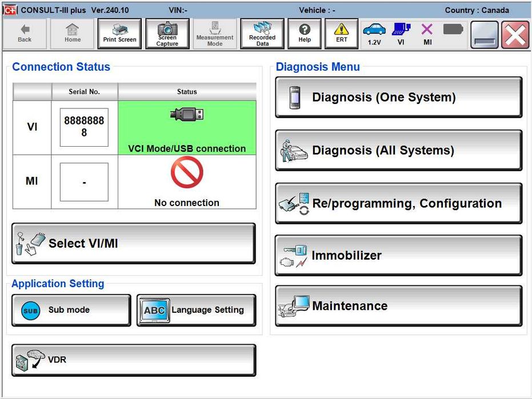Image resolution: width=532 pixels, height=399 pixels.
Task: Click the 'Serial No.' column header
Action: pos(85,91)
